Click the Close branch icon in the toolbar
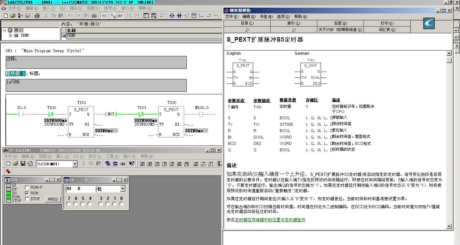The height and width of the screenshot is (245, 460). pos(209,15)
